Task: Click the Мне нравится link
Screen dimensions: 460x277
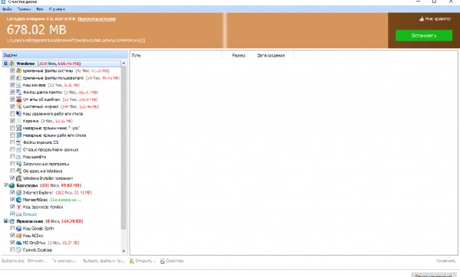Action: coord(438,19)
